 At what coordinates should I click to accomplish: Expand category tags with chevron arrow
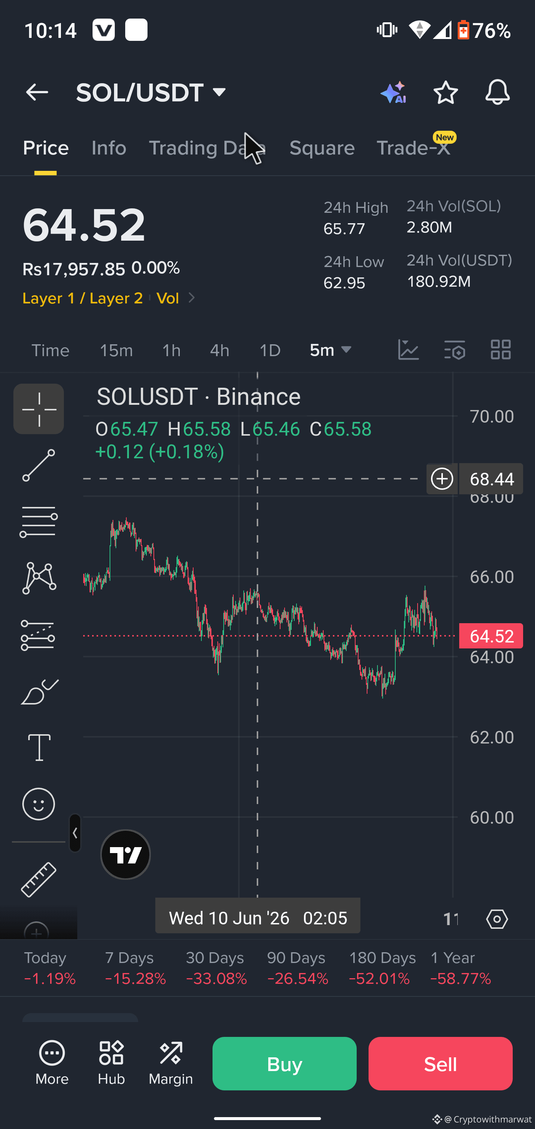191,298
